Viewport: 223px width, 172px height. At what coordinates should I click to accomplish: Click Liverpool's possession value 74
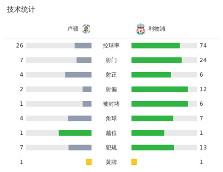coord(203,46)
